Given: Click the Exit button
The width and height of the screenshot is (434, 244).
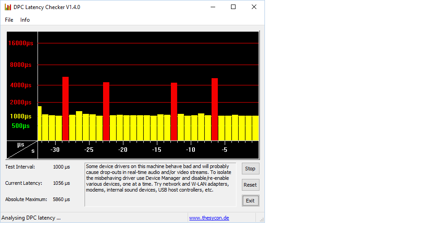Looking at the screenshot, I should 250,201.
